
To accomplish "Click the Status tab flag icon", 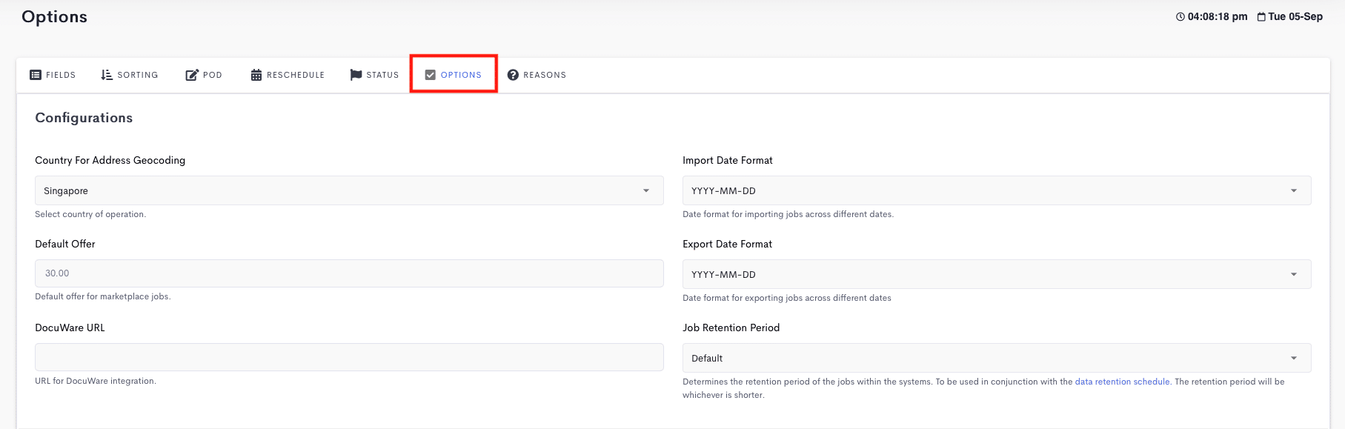I will [356, 75].
